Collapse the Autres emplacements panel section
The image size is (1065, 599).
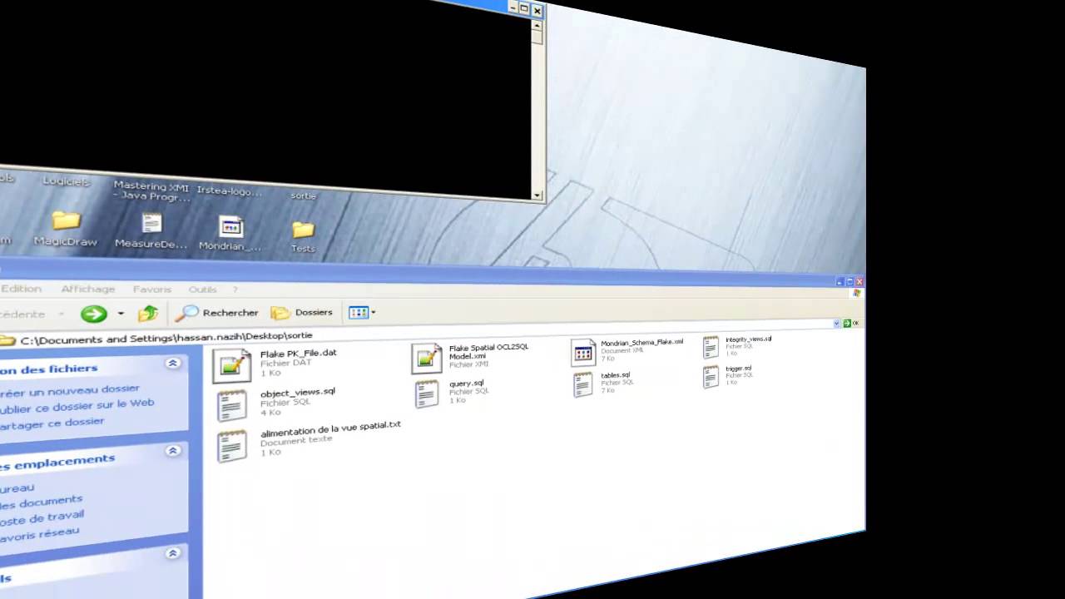173,451
